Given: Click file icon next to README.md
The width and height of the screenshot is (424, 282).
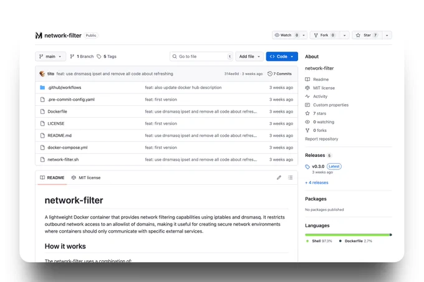Looking at the screenshot, I should coord(42,136).
